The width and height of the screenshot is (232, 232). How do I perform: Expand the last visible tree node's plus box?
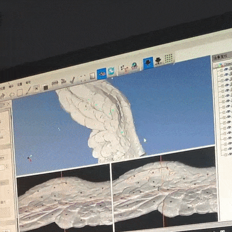(x=226, y=155)
